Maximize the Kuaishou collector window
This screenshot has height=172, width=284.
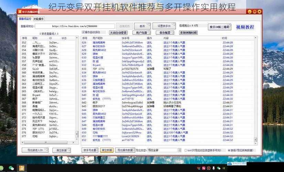(x=254, y=12)
